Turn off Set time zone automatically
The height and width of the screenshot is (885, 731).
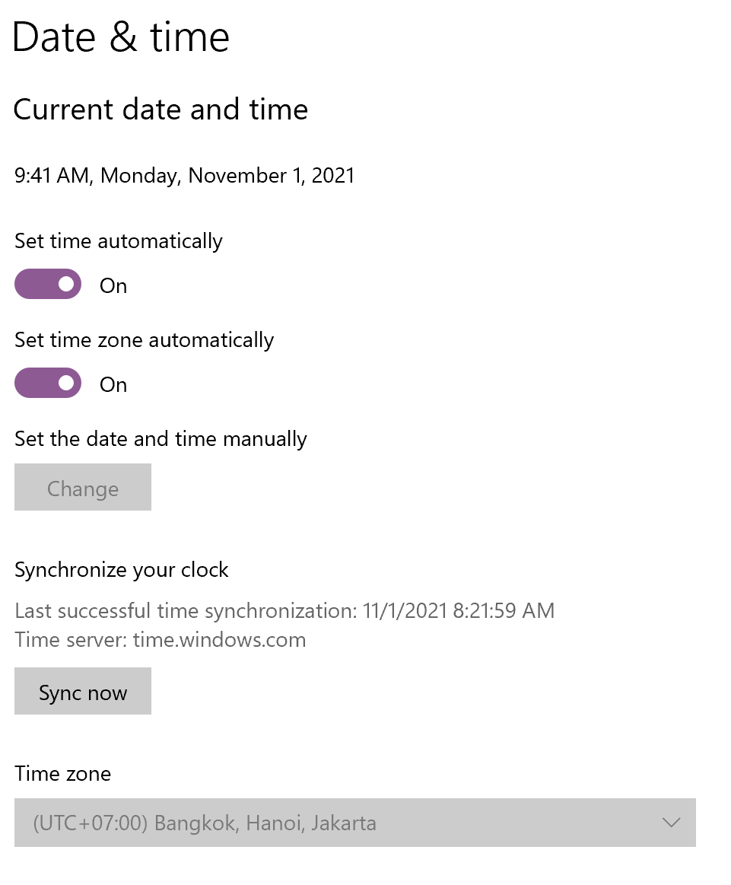click(48, 383)
